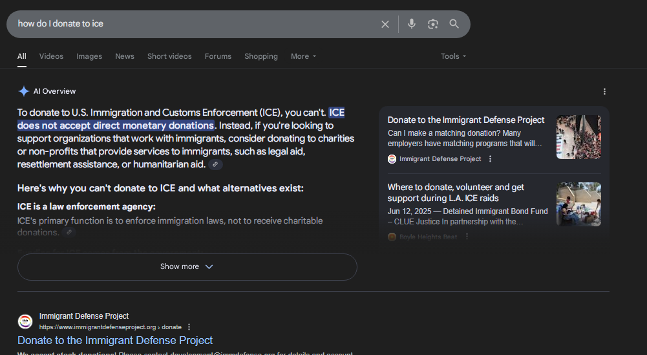Open 'Donate to the Immigrant Defense Project' source card
647x355 pixels.
coord(466,120)
